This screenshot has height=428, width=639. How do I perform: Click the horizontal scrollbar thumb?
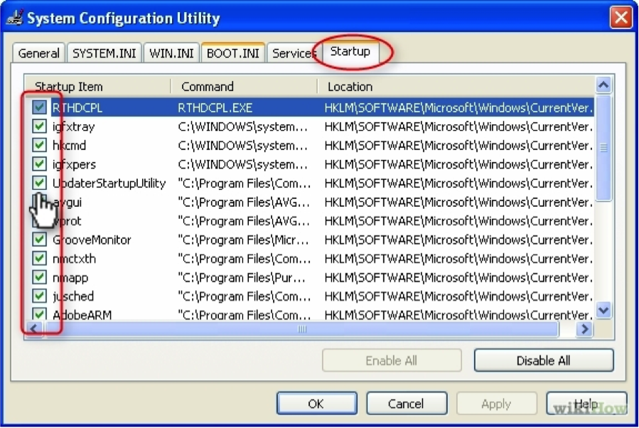(301, 329)
